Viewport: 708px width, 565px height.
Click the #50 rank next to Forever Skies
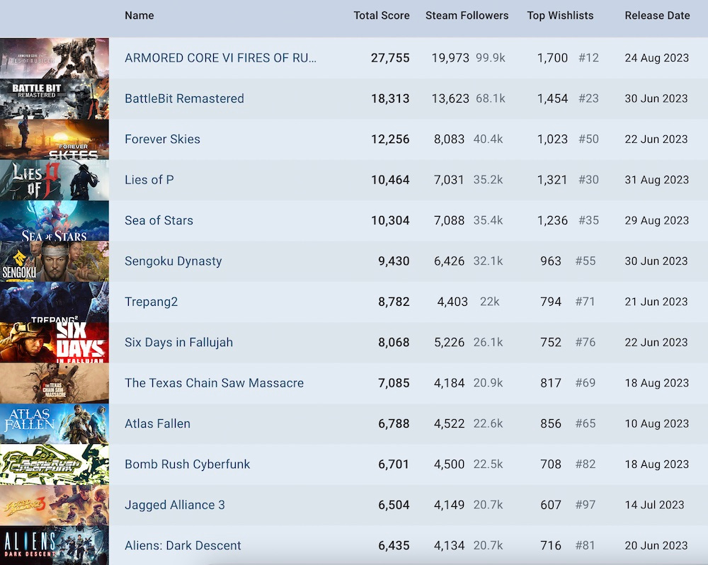click(589, 139)
